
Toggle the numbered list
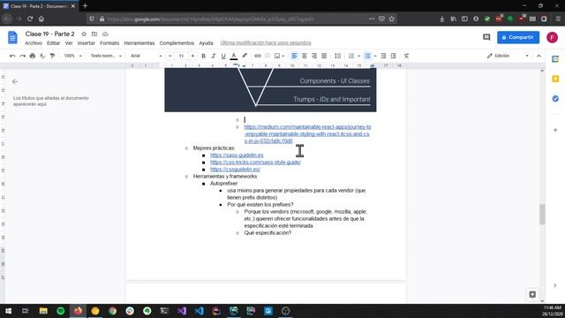tap(351, 56)
